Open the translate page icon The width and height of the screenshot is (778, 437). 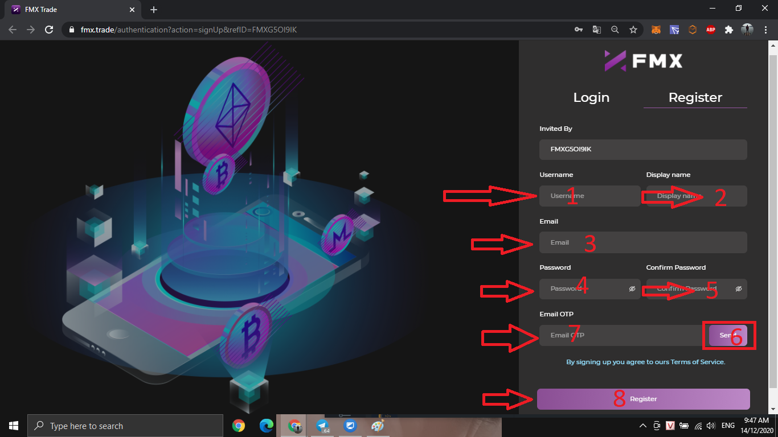pos(596,30)
